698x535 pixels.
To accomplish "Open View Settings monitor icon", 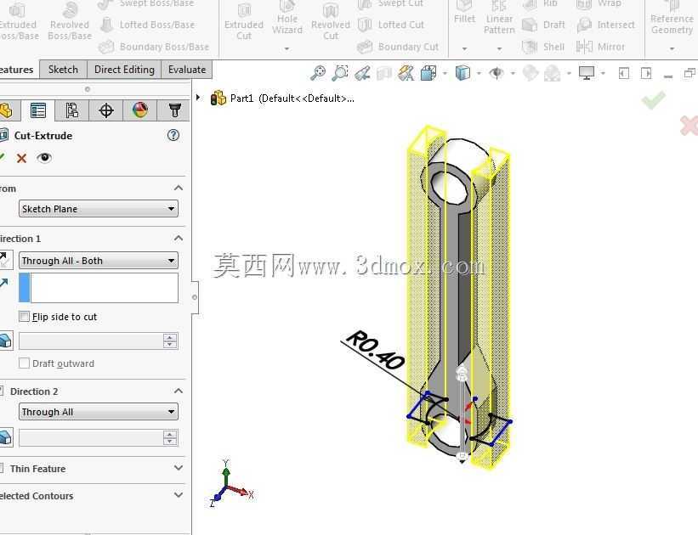I will coord(587,73).
